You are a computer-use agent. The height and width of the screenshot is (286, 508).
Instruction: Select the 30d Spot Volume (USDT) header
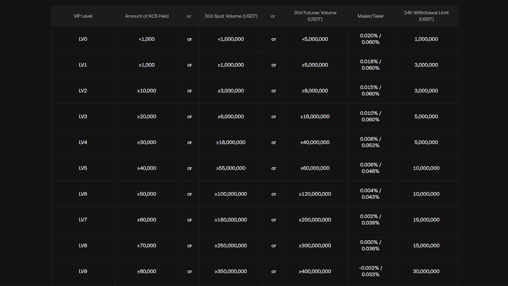pos(231,16)
